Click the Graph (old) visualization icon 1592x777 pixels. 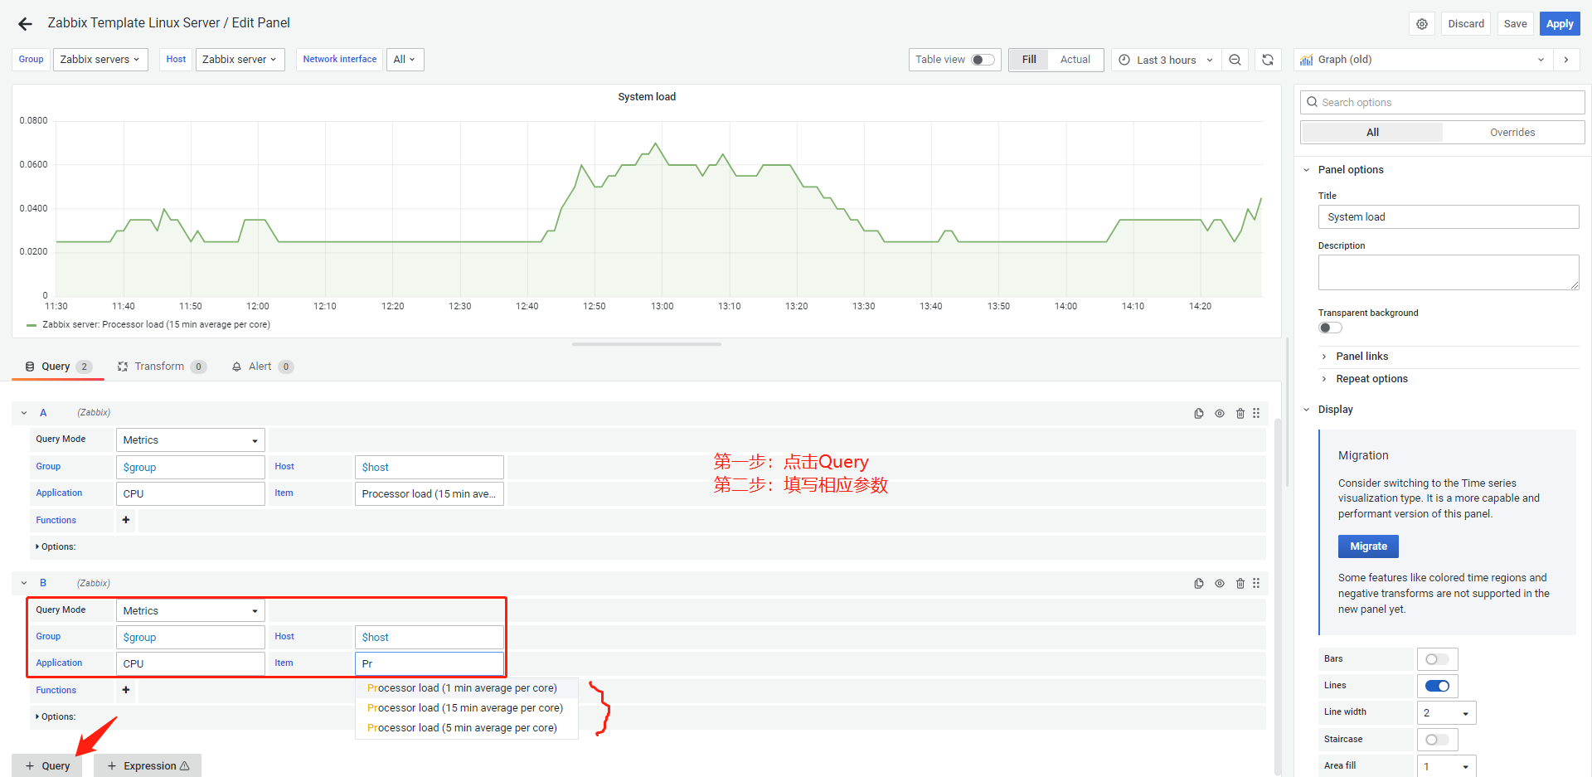pyautogui.click(x=1307, y=60)
